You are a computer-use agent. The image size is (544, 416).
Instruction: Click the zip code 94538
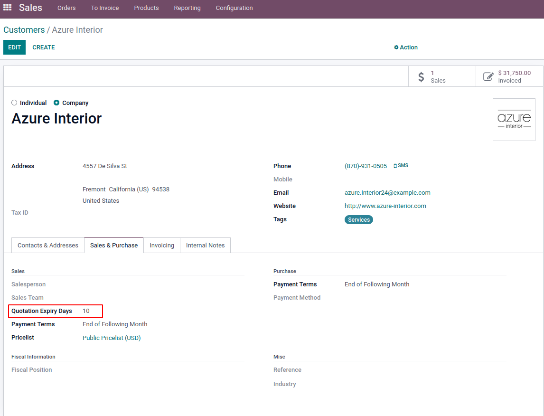click(x=160, y=189)
